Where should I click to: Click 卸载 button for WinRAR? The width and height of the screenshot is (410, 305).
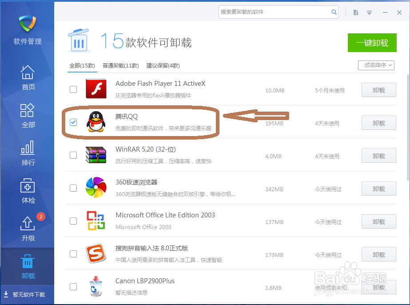[x=378, y=156]
